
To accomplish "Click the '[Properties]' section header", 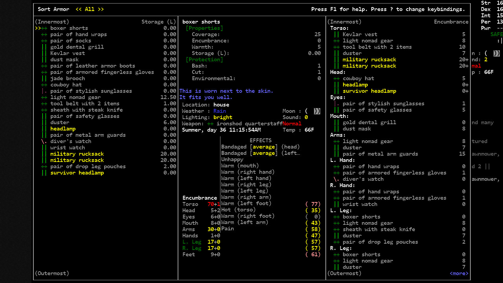I will (204, 28).
